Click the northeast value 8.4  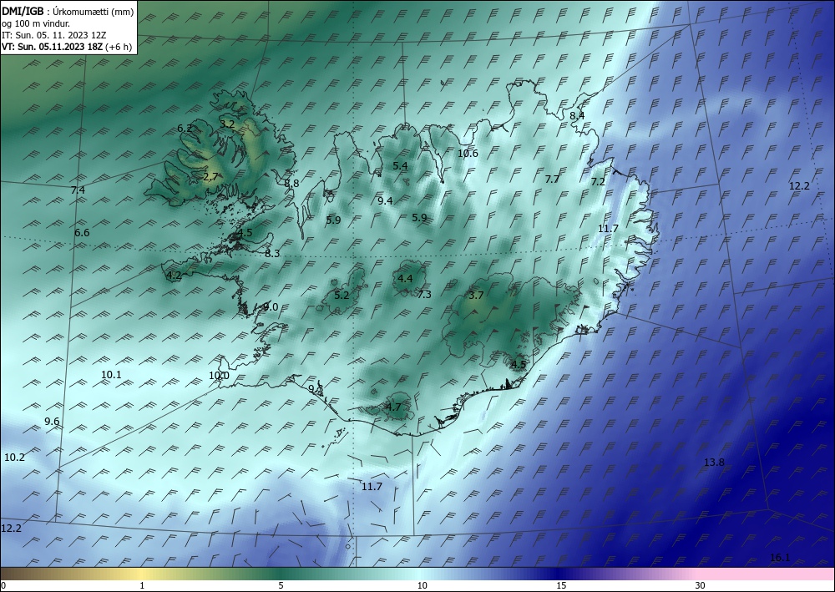tap(577, 115)
